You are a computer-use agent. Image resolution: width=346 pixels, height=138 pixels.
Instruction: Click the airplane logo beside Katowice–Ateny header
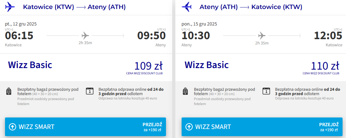point(11,7)
